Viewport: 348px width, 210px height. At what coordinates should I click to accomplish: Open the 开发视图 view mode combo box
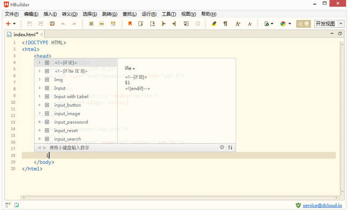(x=329, y=24)
